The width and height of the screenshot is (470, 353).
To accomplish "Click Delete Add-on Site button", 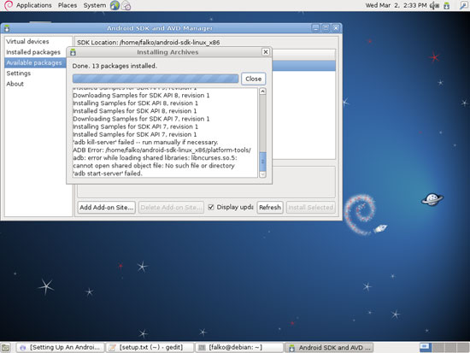I will [171, 207].
